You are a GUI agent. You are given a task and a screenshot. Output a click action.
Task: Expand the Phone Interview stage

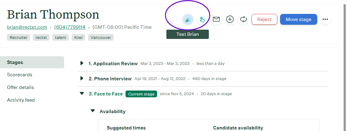82,78
